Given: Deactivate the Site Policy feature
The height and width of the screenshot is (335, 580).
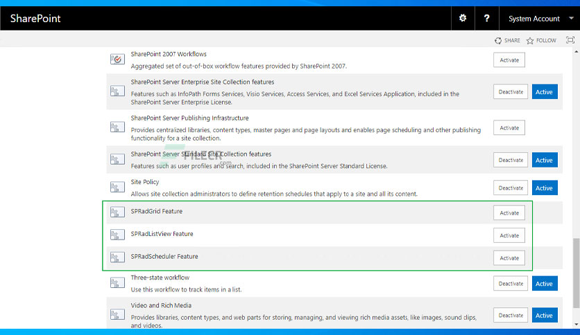Looking at the screenshot, I should click(x=511, y=188).
